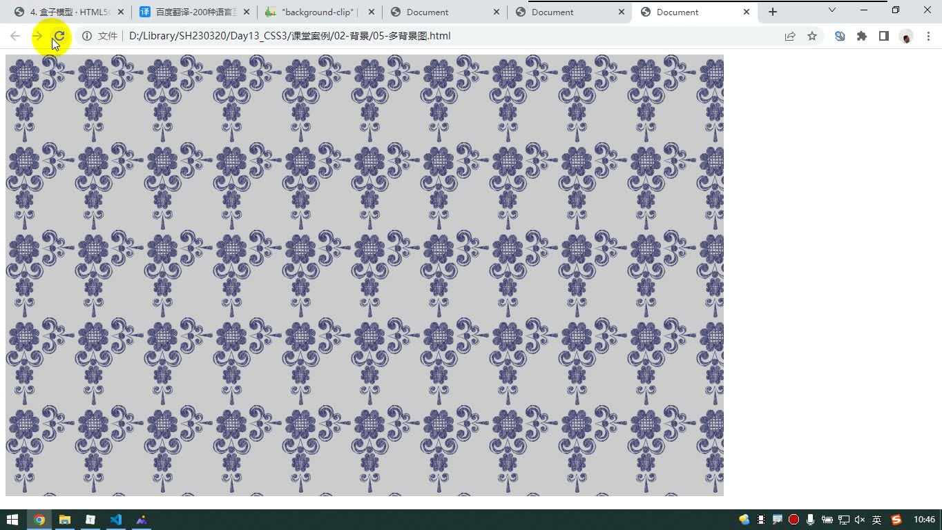Toggle the muted speaker volume icon
Screen dimensions: 942x530
pyautogui.click(x=860, y=520)
